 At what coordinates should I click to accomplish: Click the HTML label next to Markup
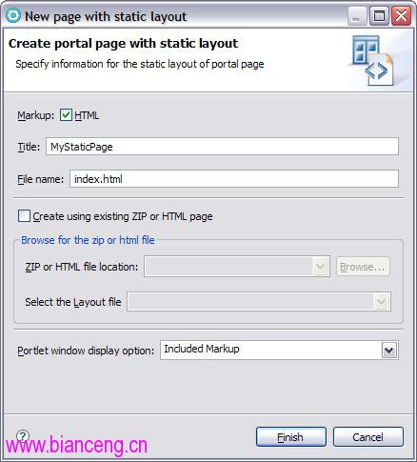[x=87, y=115]
